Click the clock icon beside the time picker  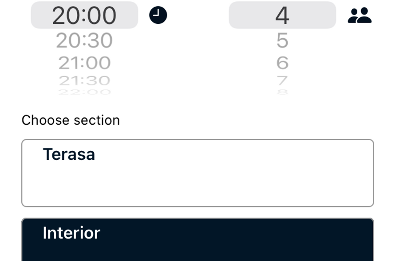point(158,15)
